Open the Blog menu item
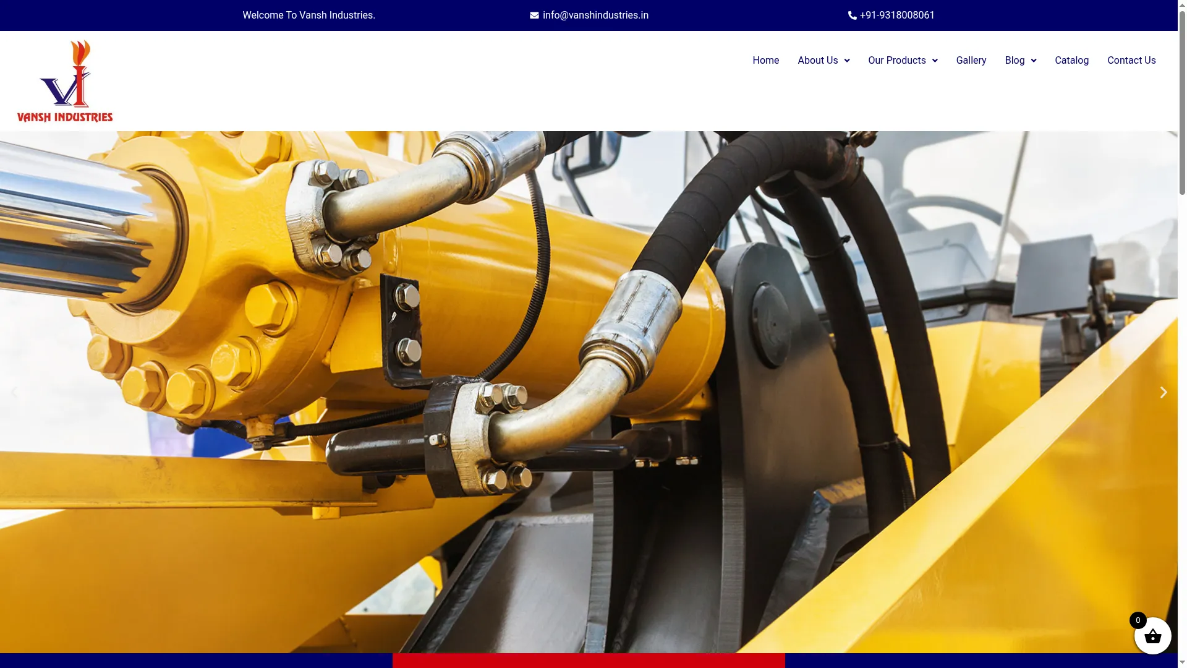1187x668 pixels. 1015,61
